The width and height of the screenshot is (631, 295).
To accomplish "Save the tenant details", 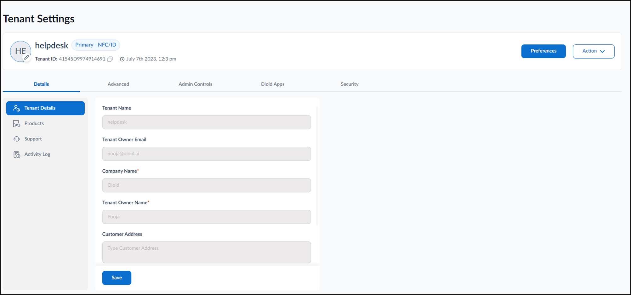I will pos(117,278).
